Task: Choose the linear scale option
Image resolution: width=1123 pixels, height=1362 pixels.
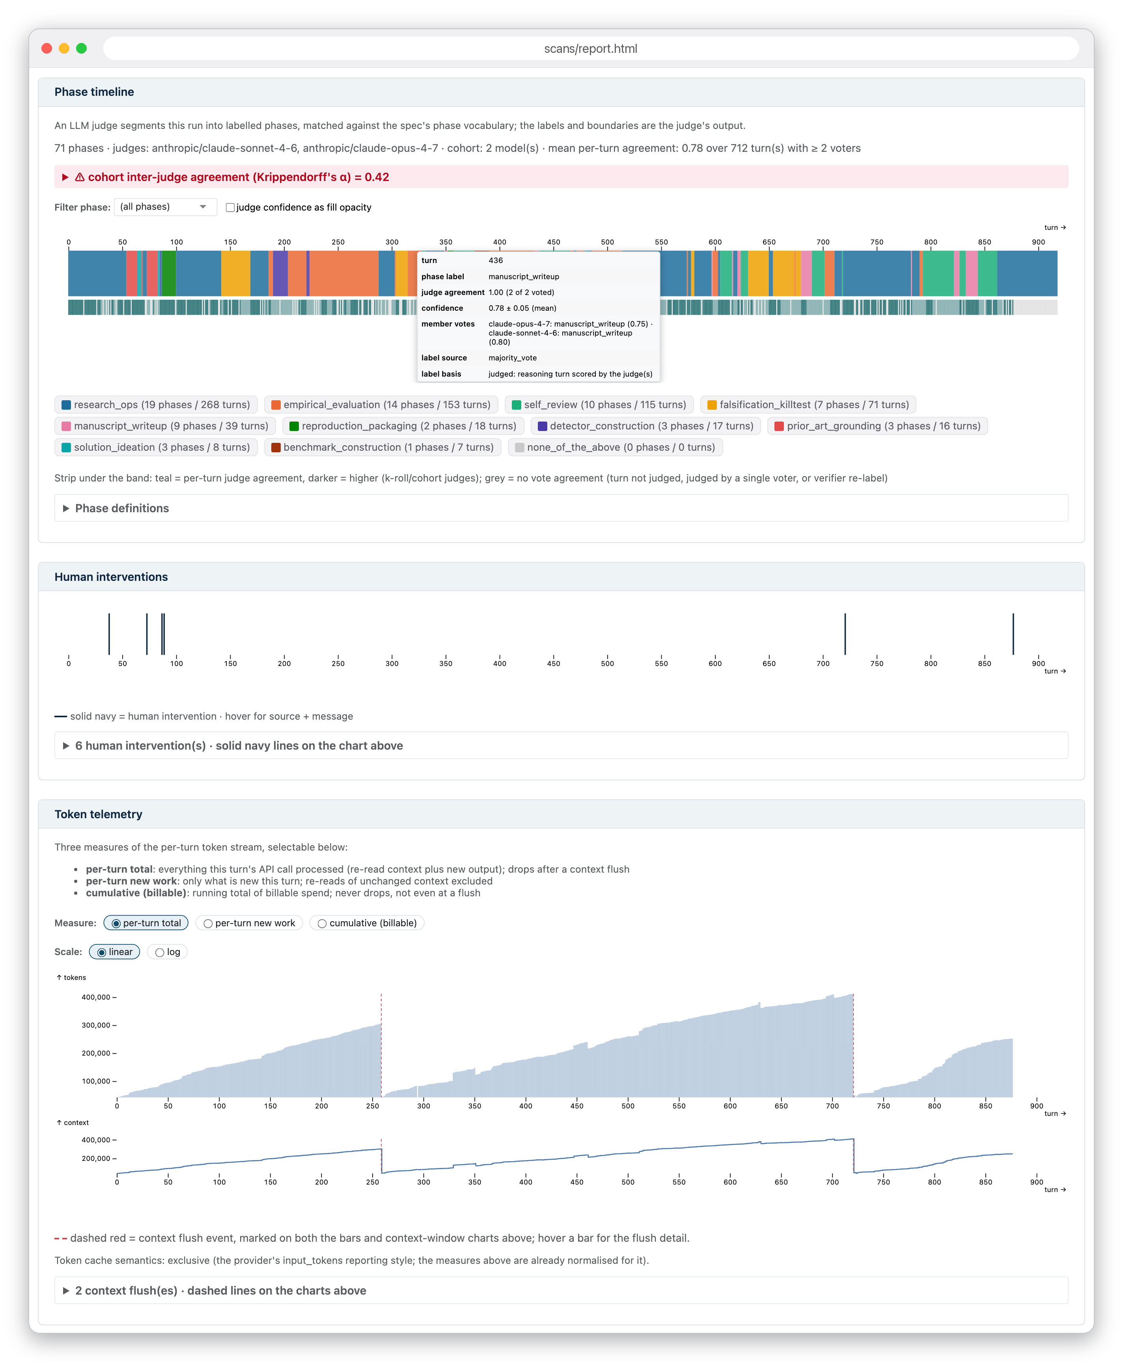Action: click(x=114, y=952)
